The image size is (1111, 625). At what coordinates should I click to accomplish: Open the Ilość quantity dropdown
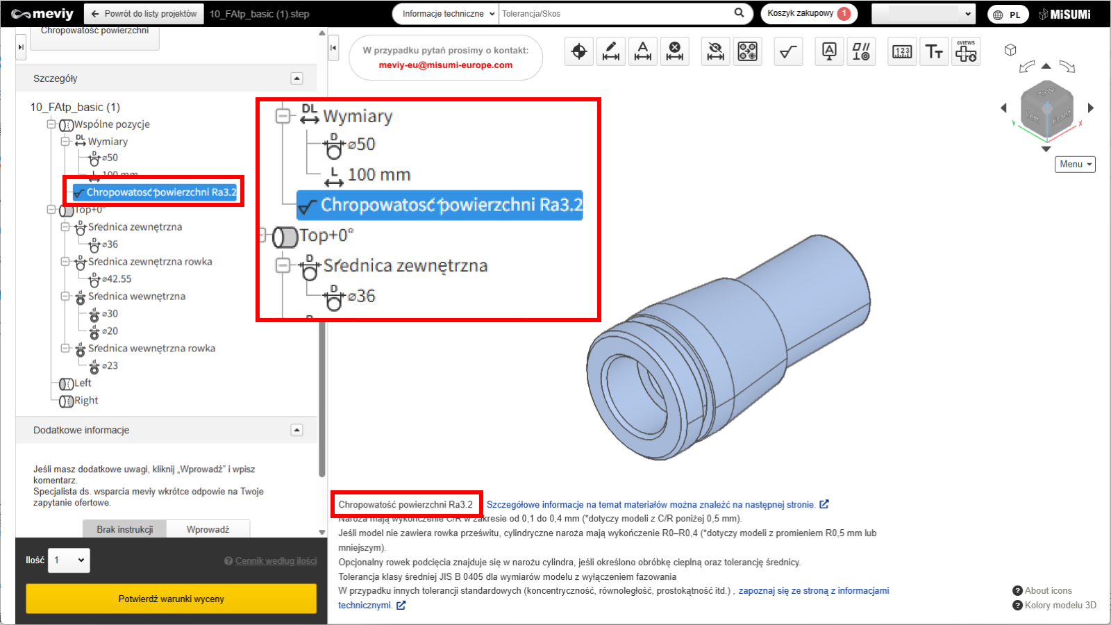pos(69,560)
